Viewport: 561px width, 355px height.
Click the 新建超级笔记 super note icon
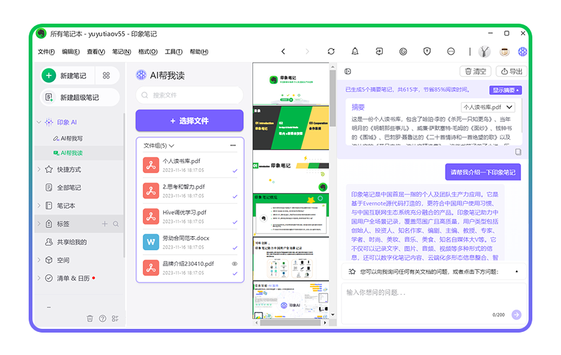coord(49,97)
